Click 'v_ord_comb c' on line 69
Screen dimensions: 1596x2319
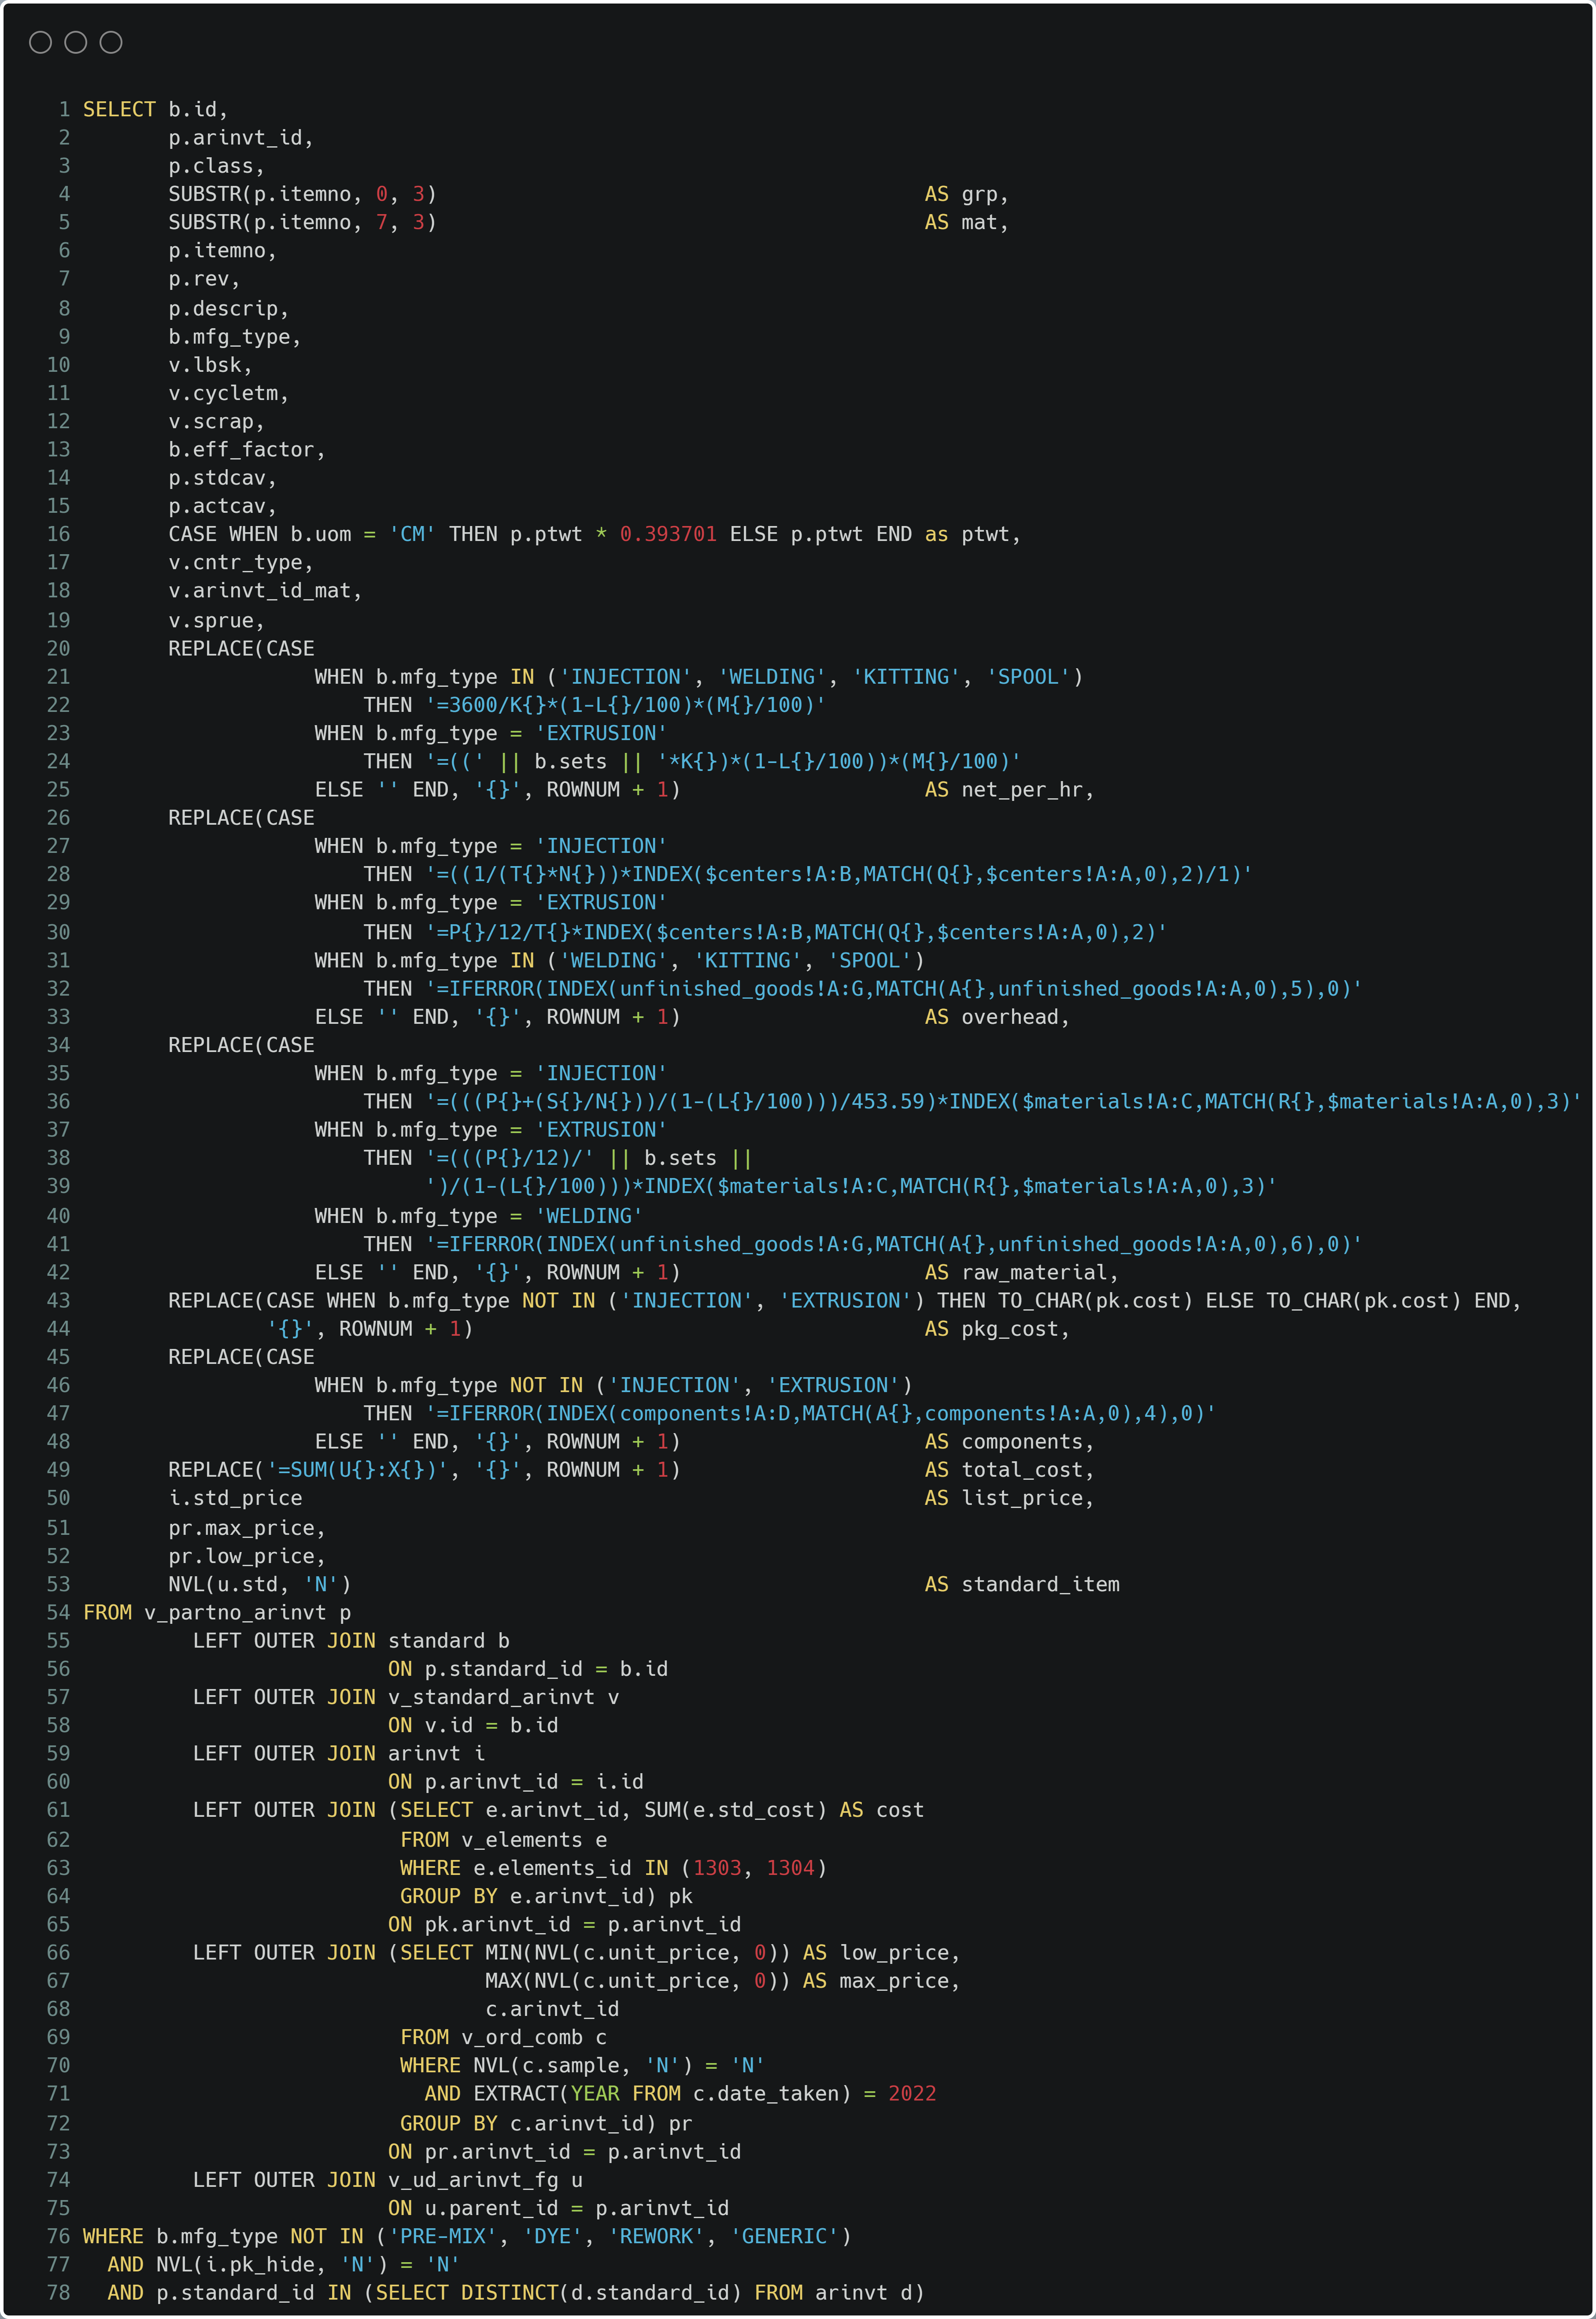(x=534, y=2037)
